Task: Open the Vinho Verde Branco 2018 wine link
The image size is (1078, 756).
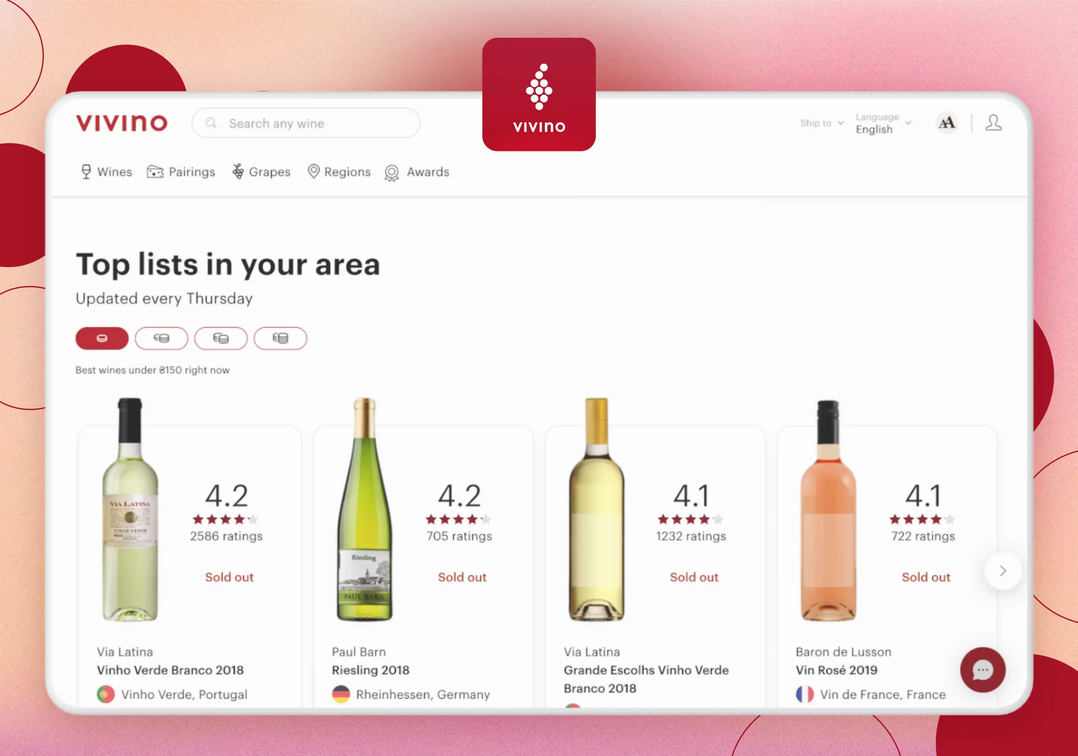Action: click(171, 670)
